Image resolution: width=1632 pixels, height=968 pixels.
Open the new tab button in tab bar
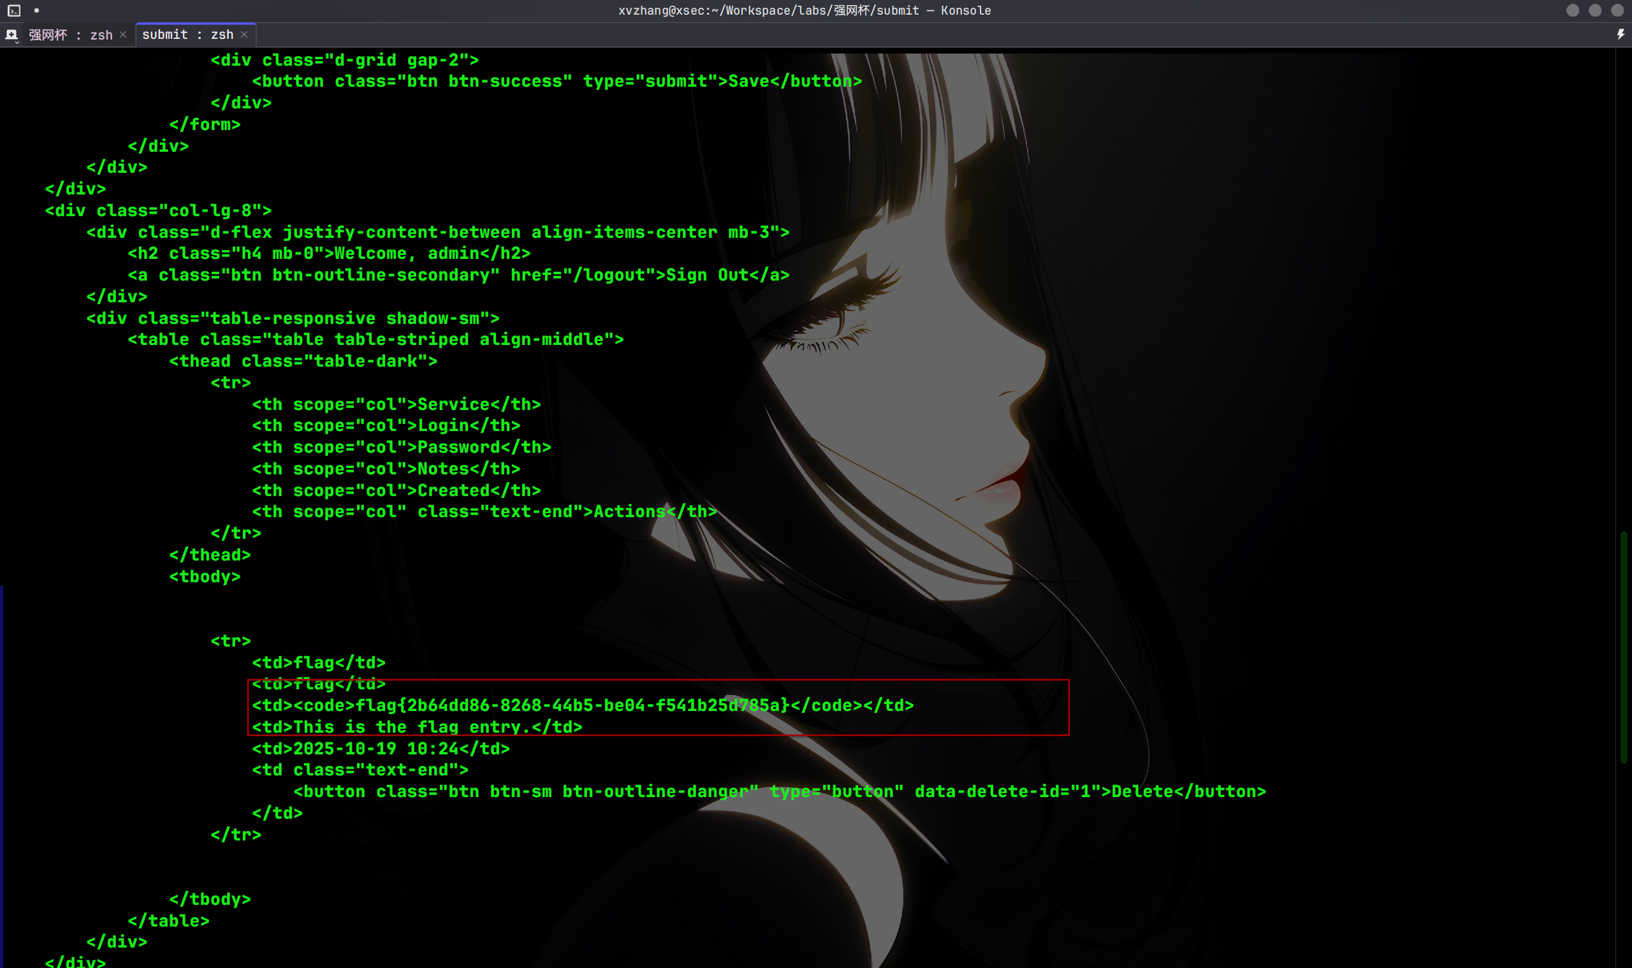point(11,34)
